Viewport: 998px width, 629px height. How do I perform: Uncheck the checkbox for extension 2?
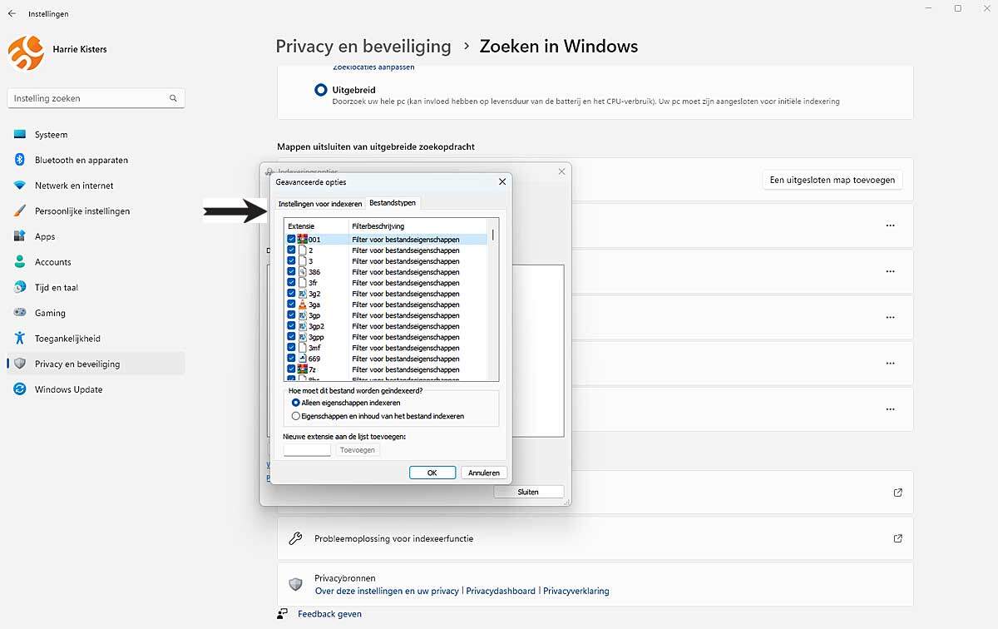tap(291, 250)
